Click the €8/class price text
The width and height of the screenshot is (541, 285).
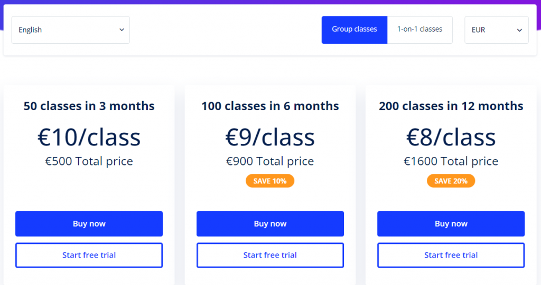[x=451, y=137]
